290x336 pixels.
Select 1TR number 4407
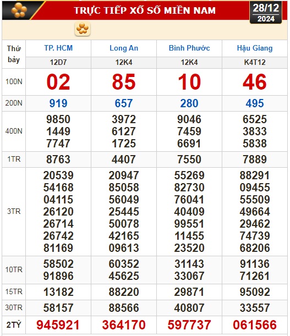tap(124, 159)
